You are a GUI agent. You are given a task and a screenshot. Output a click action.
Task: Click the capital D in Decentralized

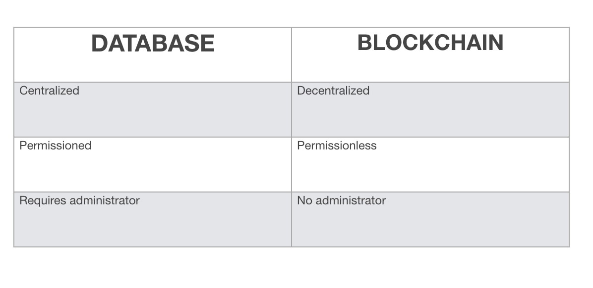[300, 91]
